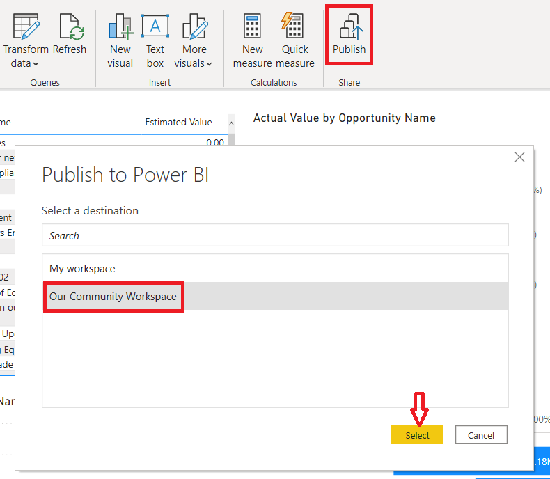Close the Publish to Power BI dialog
The width and height of the screenshot is (550, 479).
tap(519, 157)
